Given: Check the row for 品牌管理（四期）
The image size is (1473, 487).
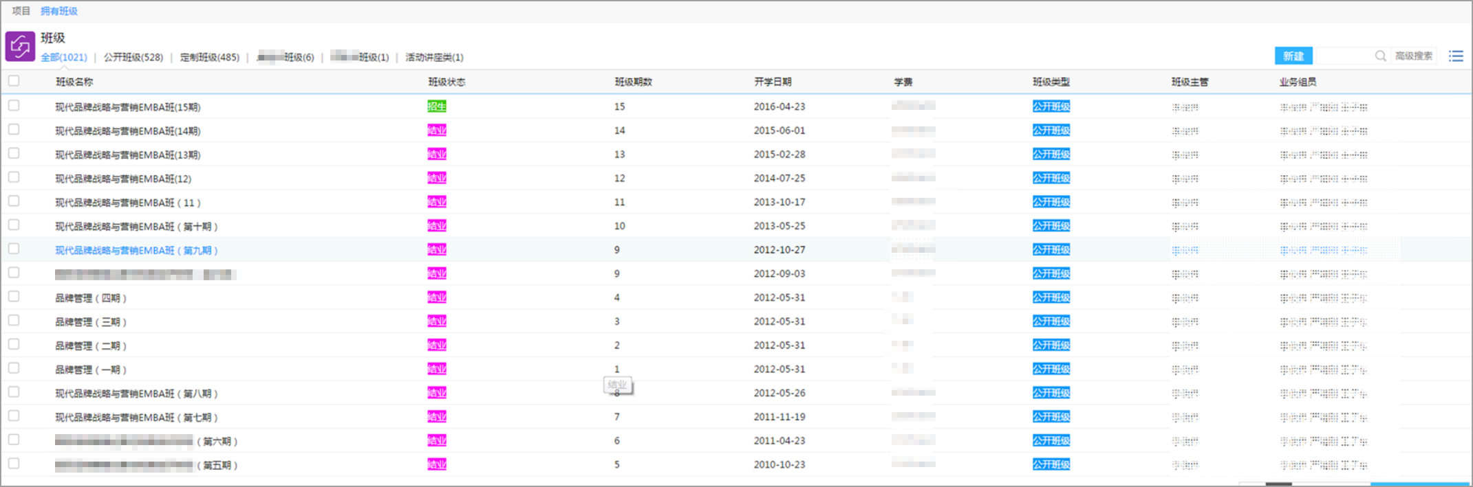Looking at the screenshot, I should point(14,297).
